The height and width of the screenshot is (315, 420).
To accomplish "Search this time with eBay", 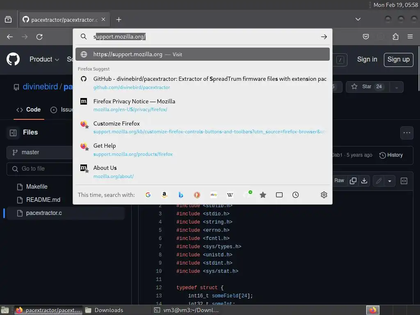I will 214,195.
